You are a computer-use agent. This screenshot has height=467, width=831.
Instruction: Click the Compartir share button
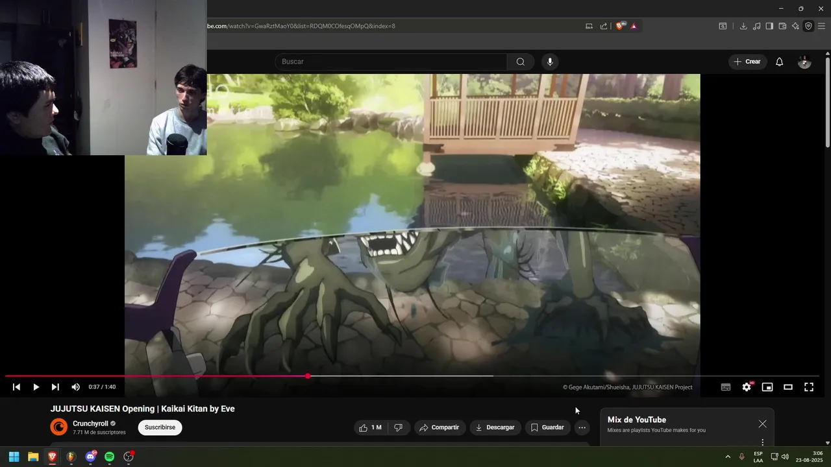[440, 427]
